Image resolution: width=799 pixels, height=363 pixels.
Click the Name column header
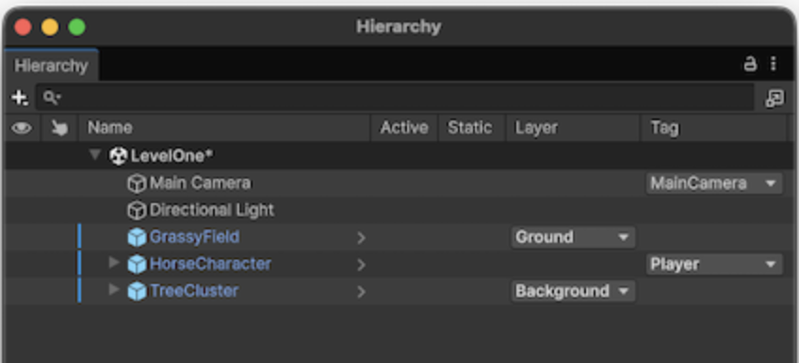point(110,128)
